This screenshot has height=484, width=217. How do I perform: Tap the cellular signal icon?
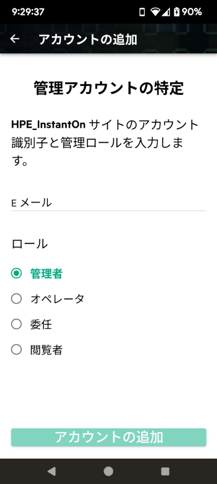(166, 12)
